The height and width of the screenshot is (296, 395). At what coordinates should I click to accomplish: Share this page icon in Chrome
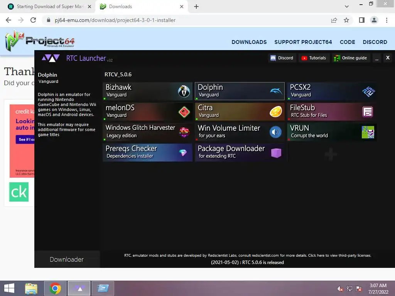(334, 20)
